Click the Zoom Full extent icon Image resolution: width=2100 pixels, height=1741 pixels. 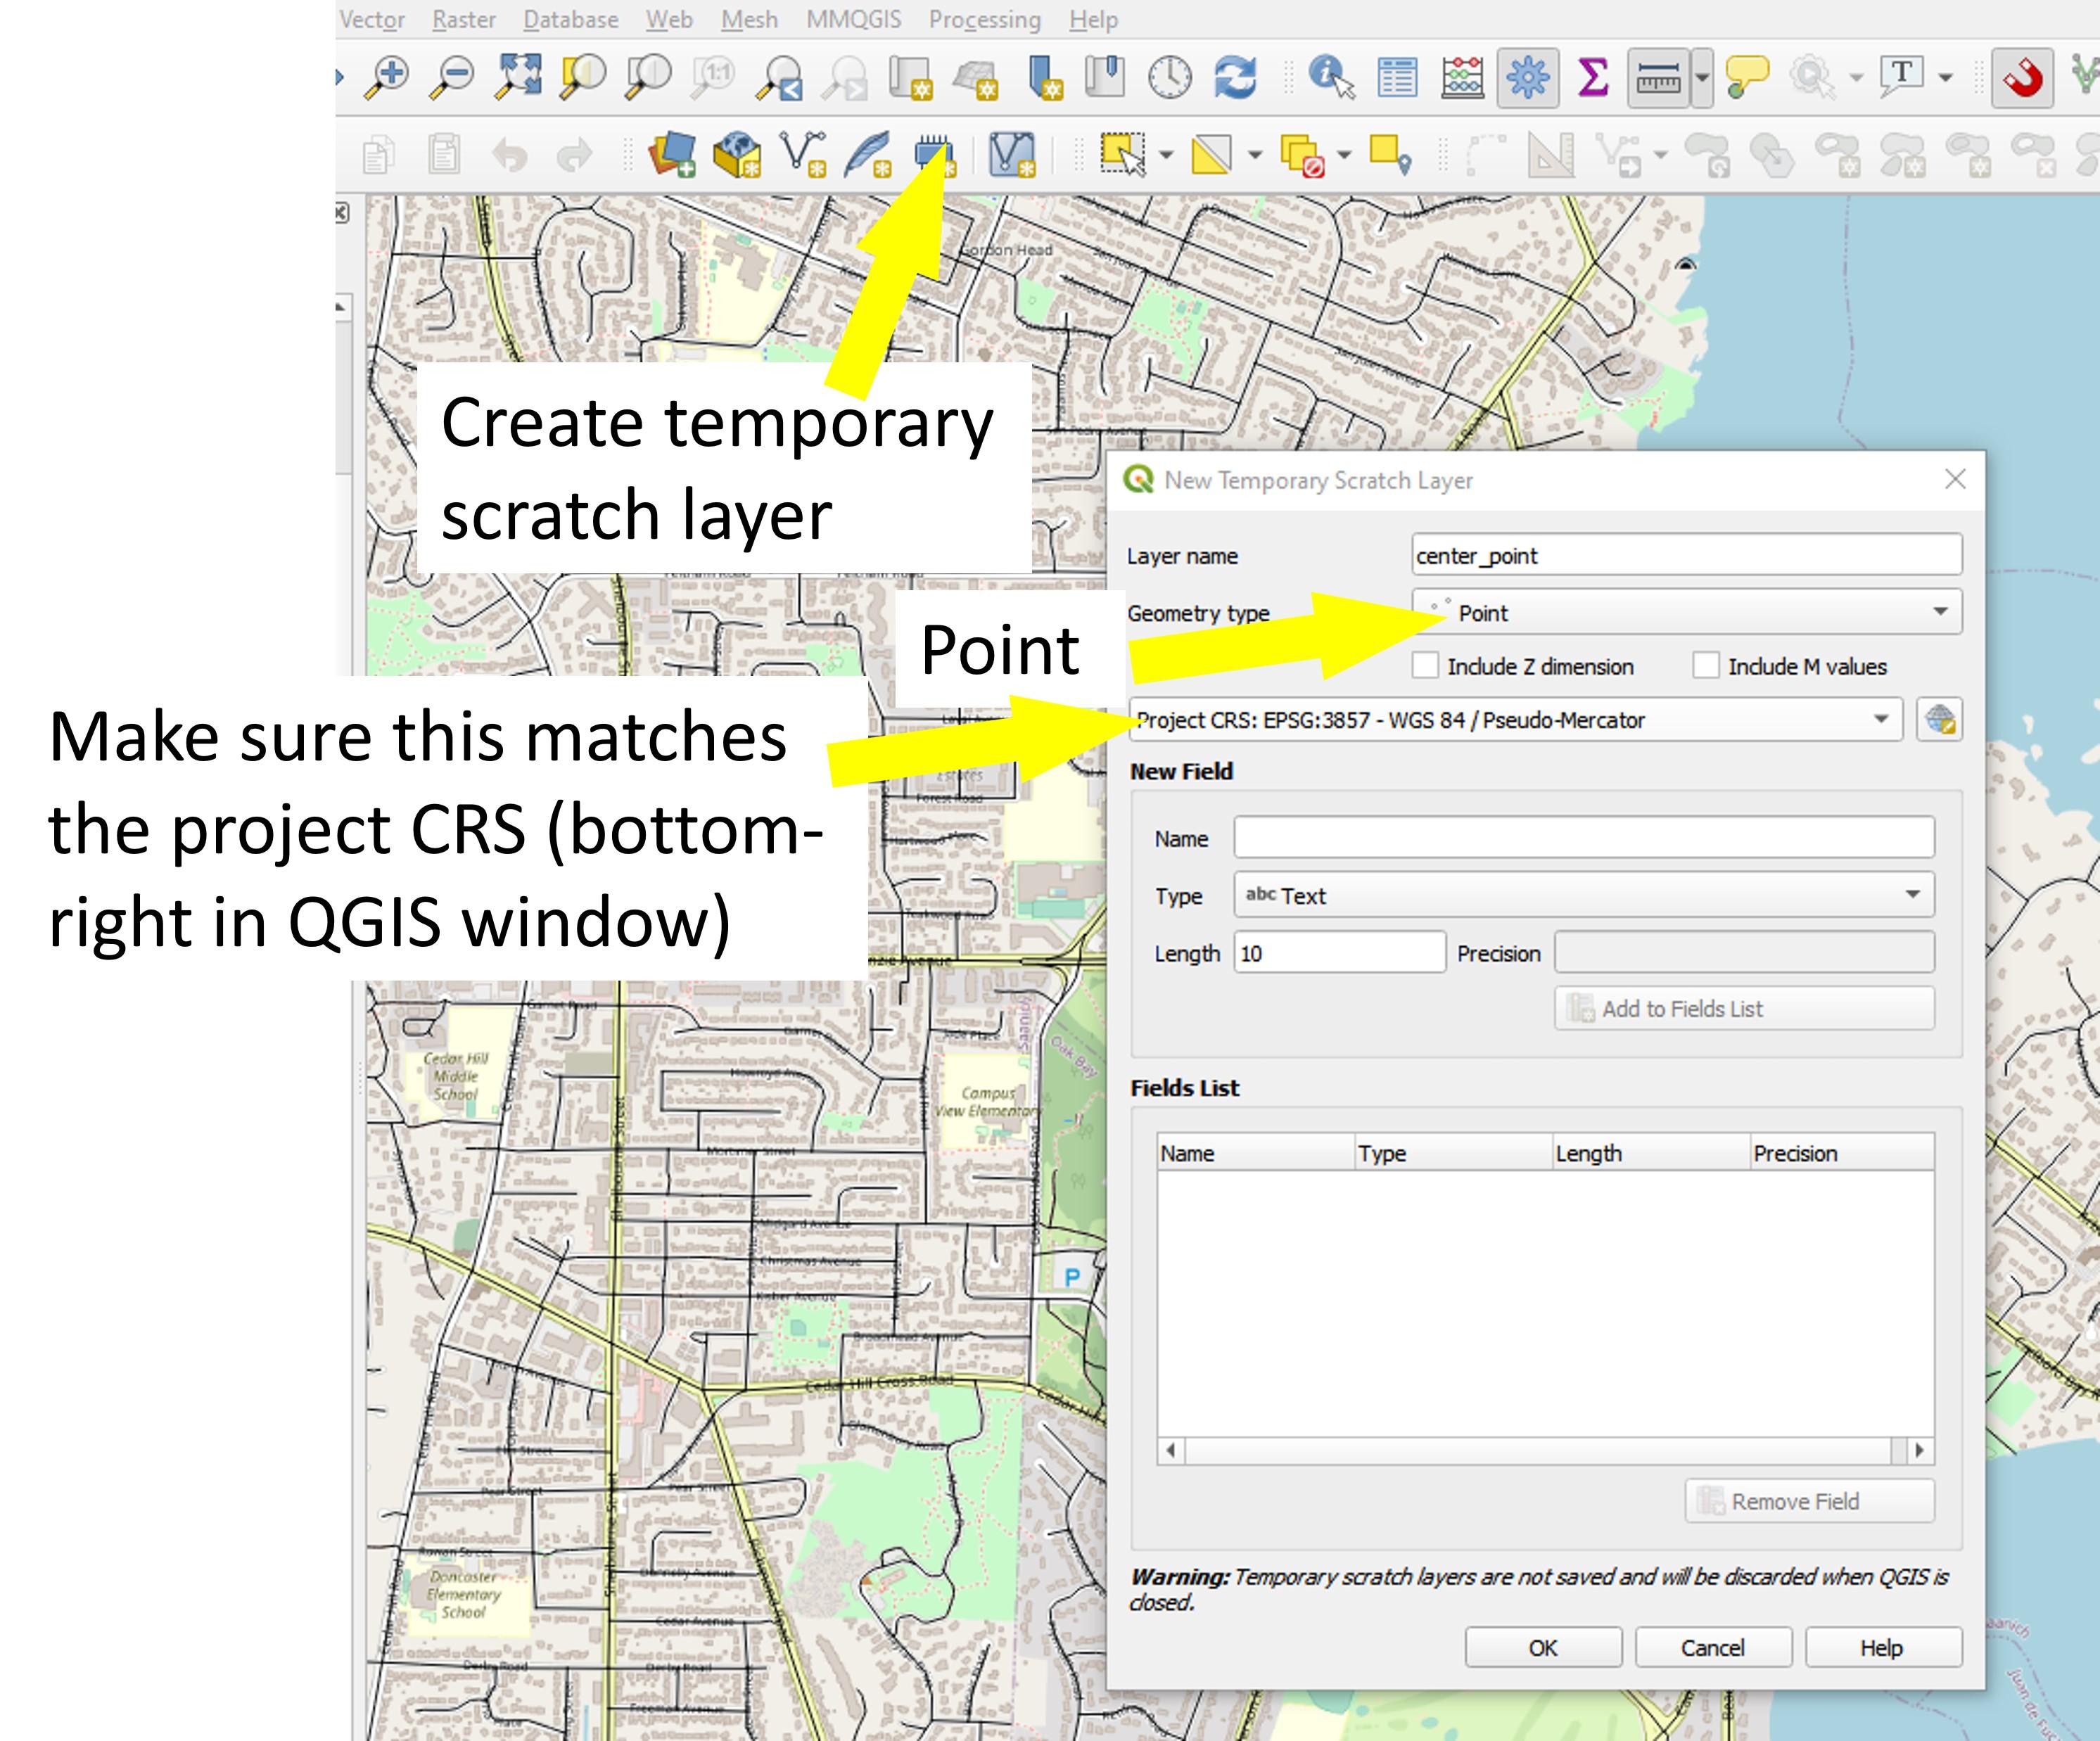(518, 76)
